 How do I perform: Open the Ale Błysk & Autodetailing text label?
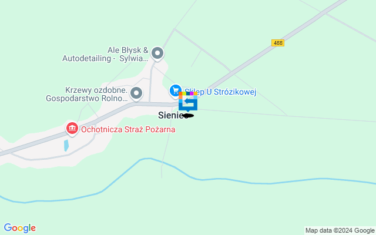(105, 54)
